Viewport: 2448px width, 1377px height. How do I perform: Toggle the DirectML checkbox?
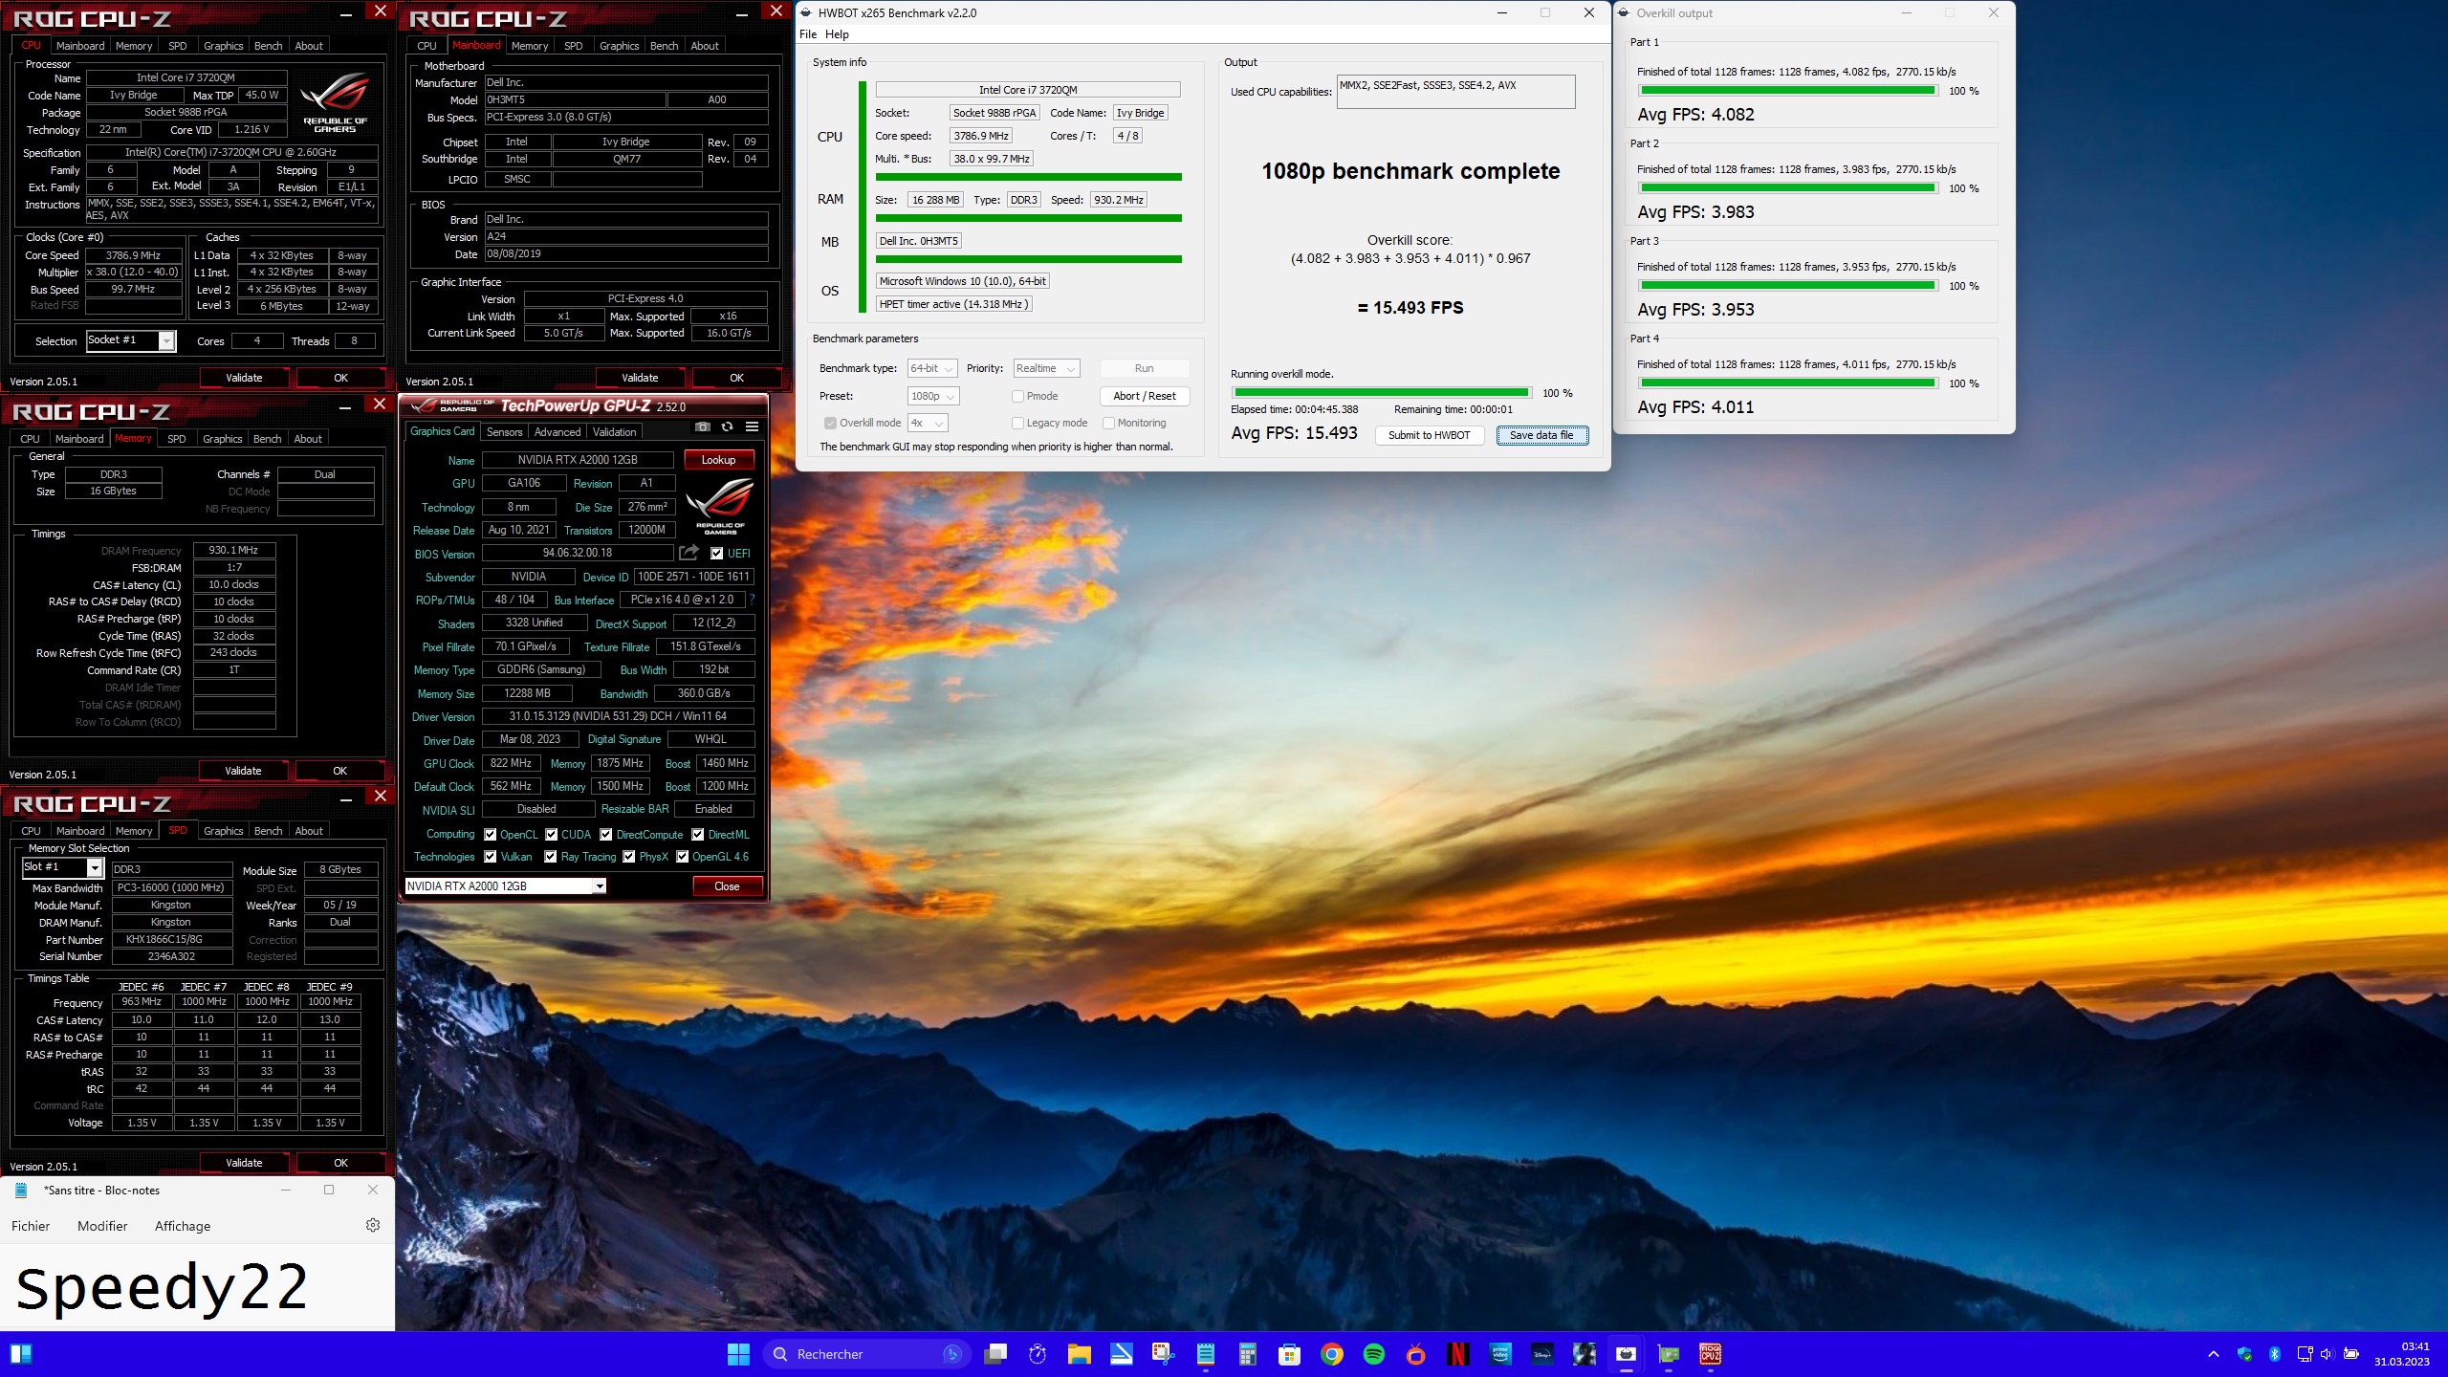(x=698, y=834)
